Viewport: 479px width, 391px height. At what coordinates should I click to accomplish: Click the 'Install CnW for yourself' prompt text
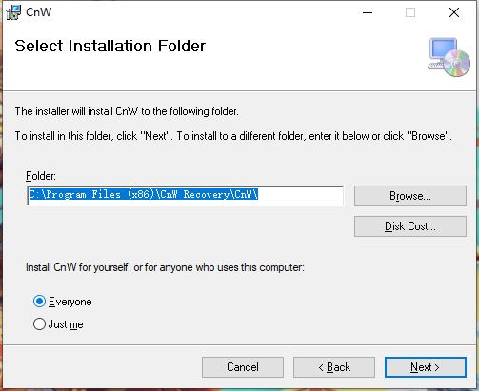click(165, 267)
